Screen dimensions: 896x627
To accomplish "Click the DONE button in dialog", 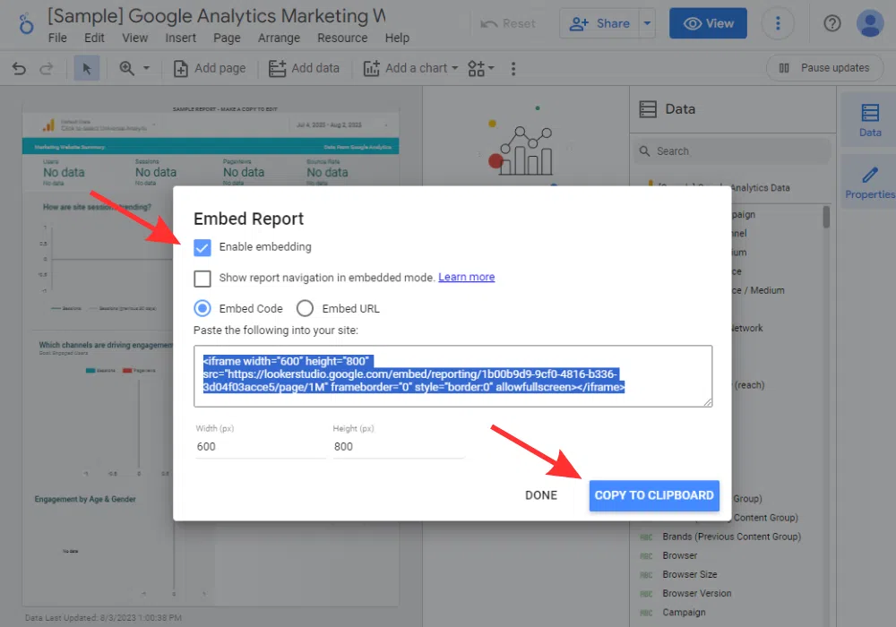I will pos(541,495).
